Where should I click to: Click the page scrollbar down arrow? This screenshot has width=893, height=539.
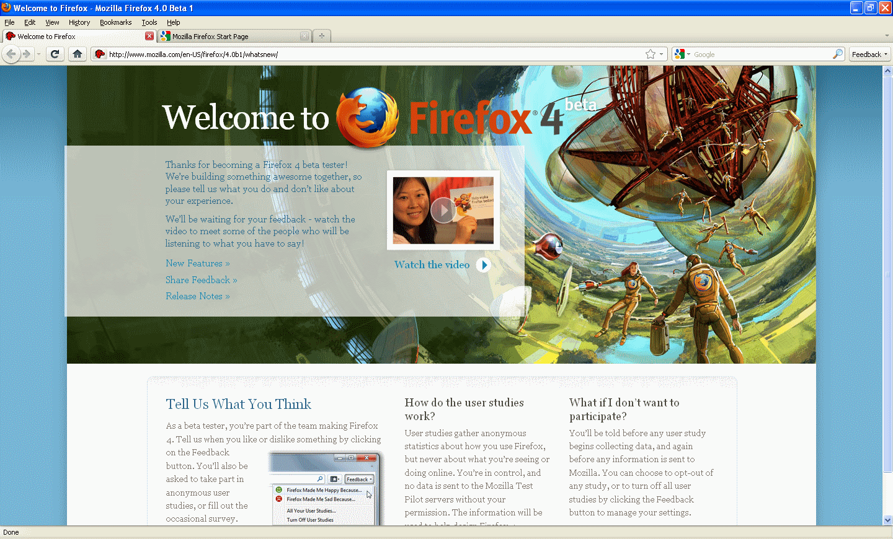[887, 520]
